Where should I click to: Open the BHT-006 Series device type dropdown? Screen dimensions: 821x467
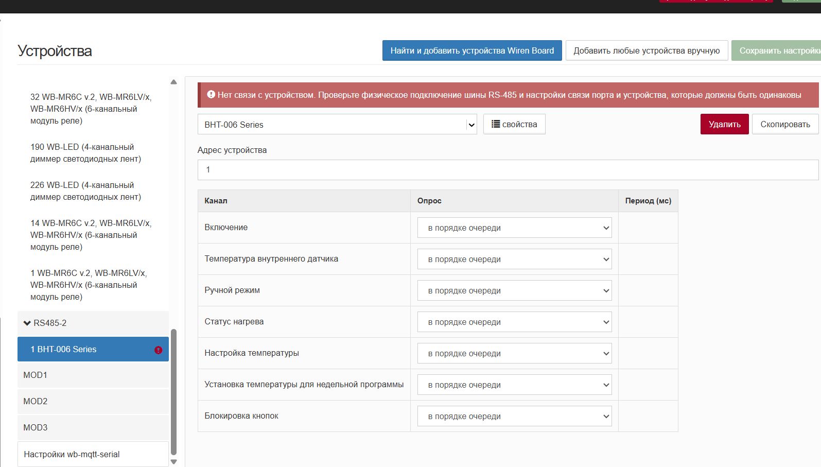click(337, 125)
